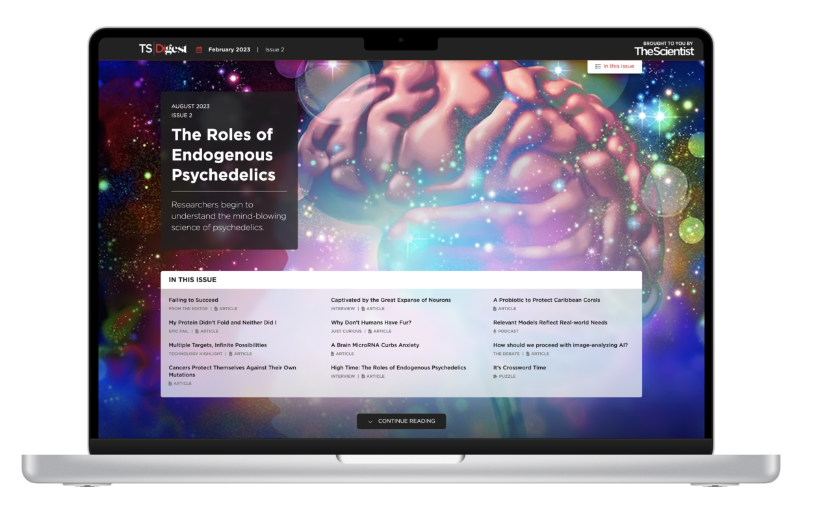Screen dimensions: 832x515
Task: Click the TheScientist logo at top right
Action: point(664,49)
